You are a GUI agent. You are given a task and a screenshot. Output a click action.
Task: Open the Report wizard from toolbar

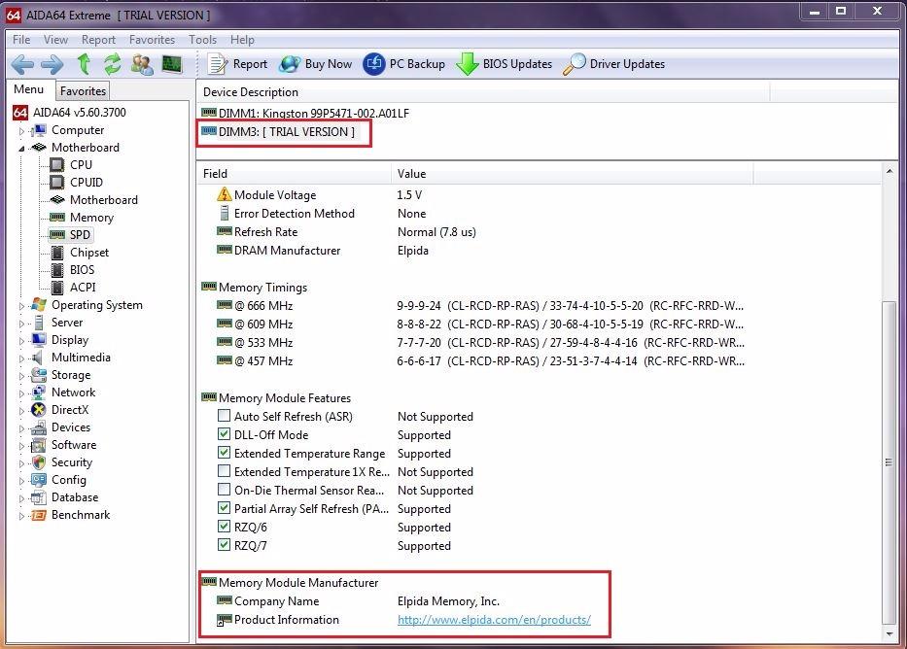coord(238,64)
